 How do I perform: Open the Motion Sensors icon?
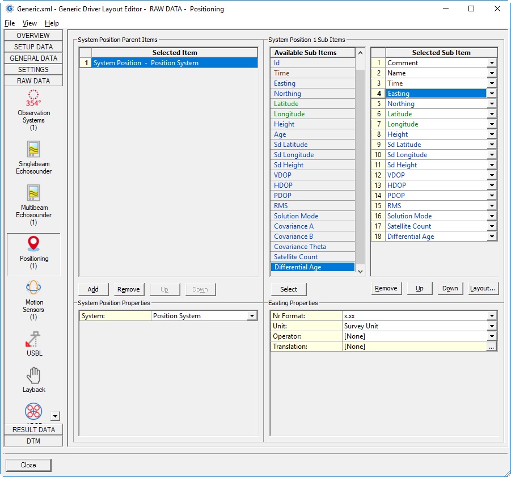point(33,288)
